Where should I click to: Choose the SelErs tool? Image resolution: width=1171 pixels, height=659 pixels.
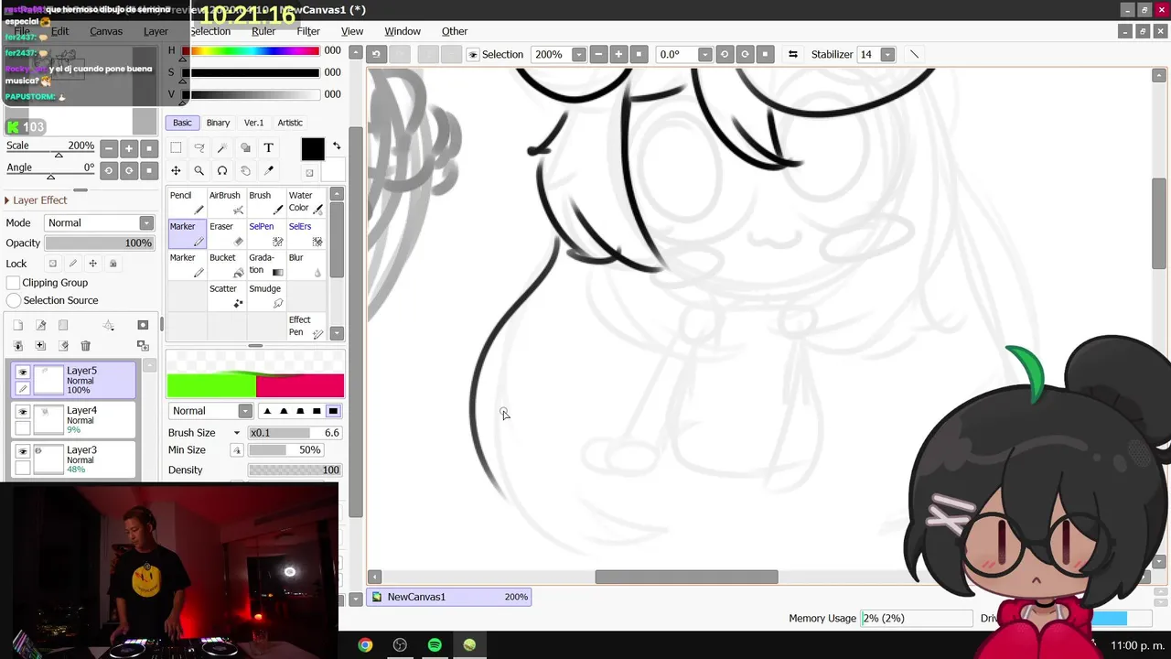tap(306, 233)
